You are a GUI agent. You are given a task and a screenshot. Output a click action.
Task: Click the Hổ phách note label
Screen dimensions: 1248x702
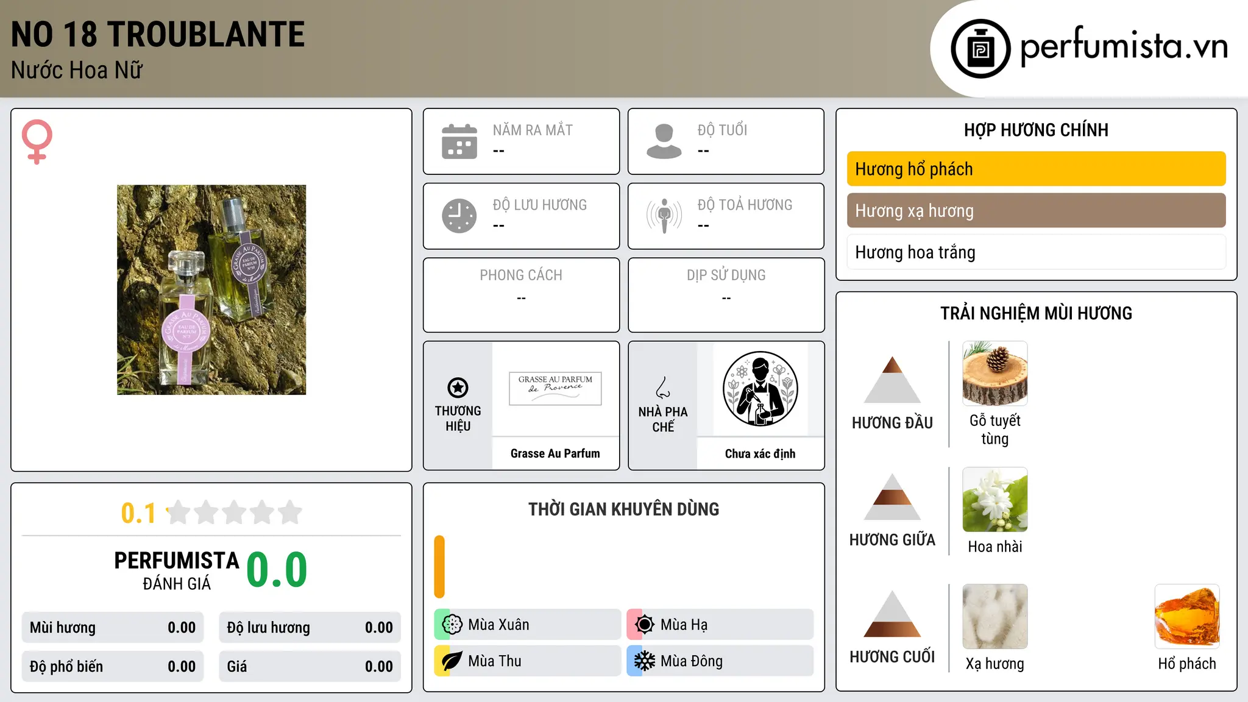pos(1187,664)
